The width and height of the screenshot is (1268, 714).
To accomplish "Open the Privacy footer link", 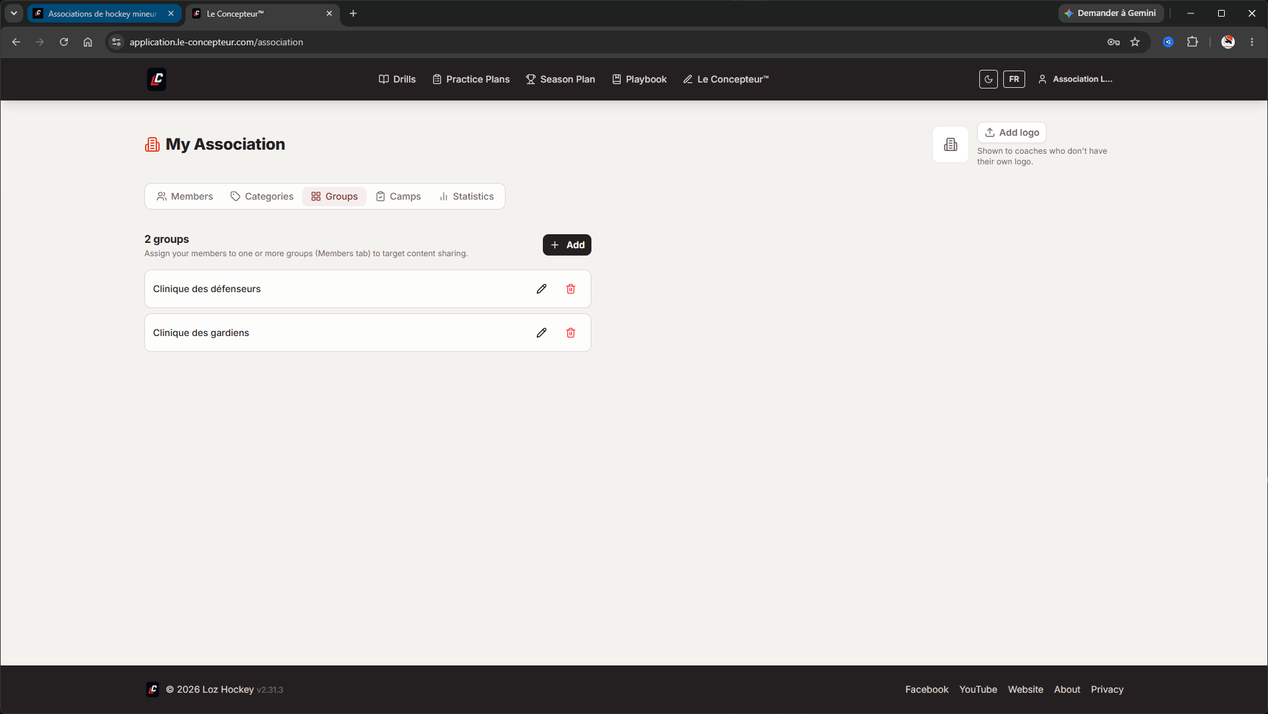I will pos(1107,689).
